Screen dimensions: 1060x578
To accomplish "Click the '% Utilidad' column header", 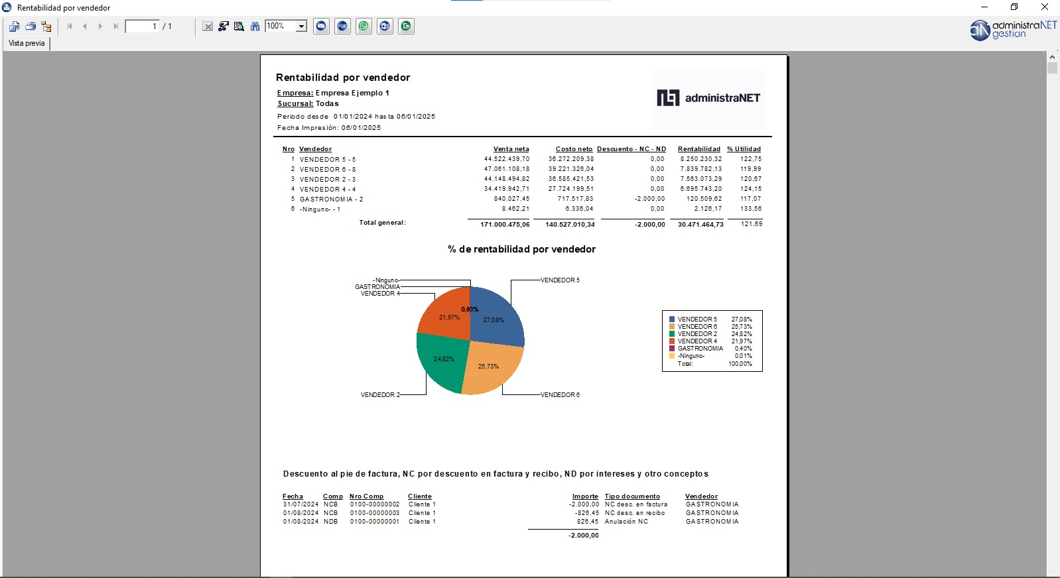I will click(744, 149).
